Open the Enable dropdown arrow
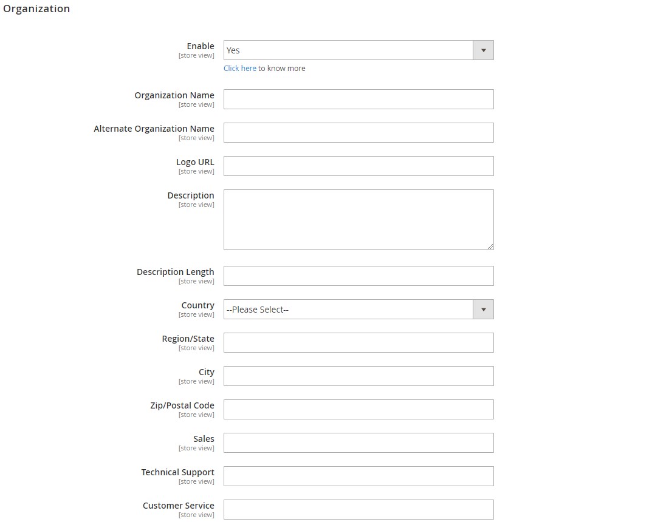 483,50
